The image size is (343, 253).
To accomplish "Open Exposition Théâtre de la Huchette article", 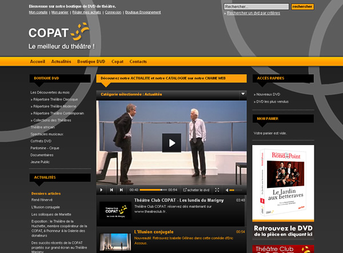I will (59, 228).
